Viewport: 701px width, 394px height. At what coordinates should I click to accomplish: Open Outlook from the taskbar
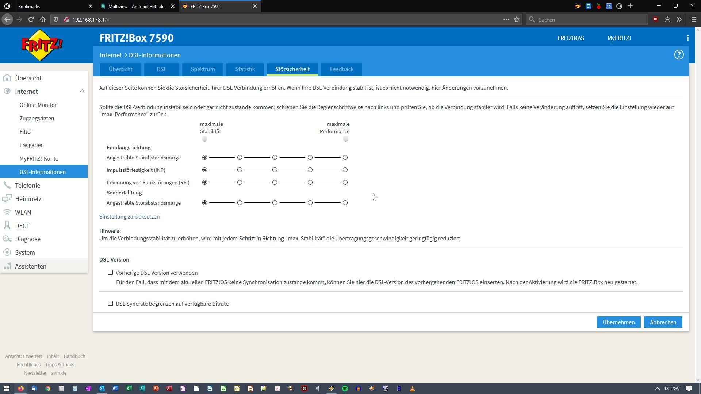pos(102,389)
